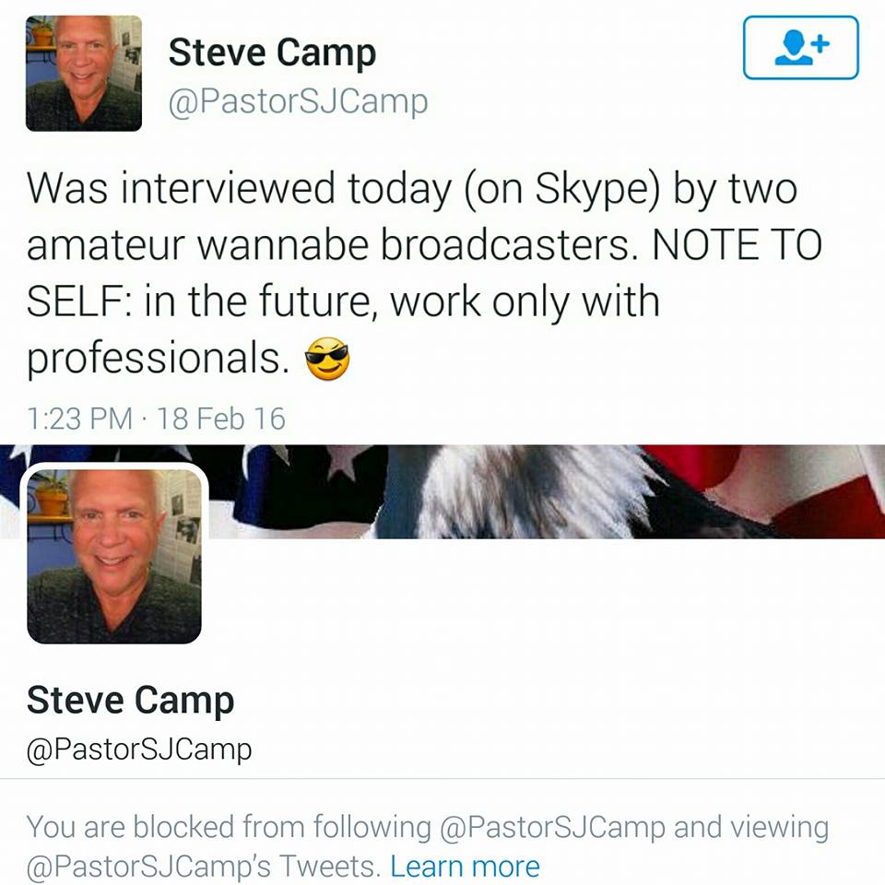Select the black @PastorSJCamp profile handle

point(139,749)
